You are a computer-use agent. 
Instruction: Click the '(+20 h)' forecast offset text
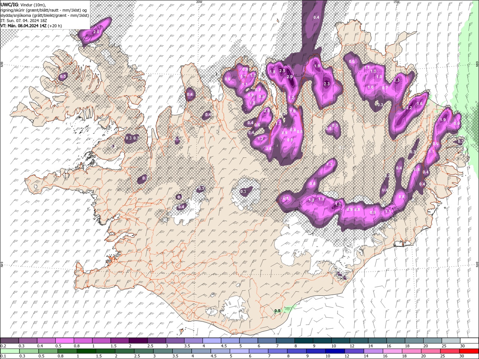point(55,26)
